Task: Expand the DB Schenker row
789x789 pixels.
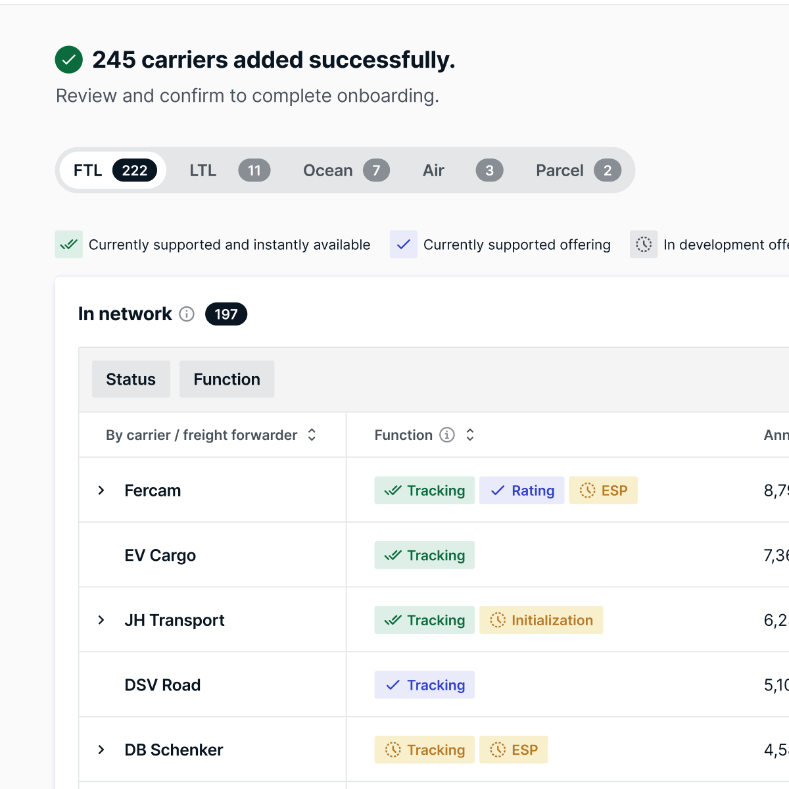Action: click(101, 750)
